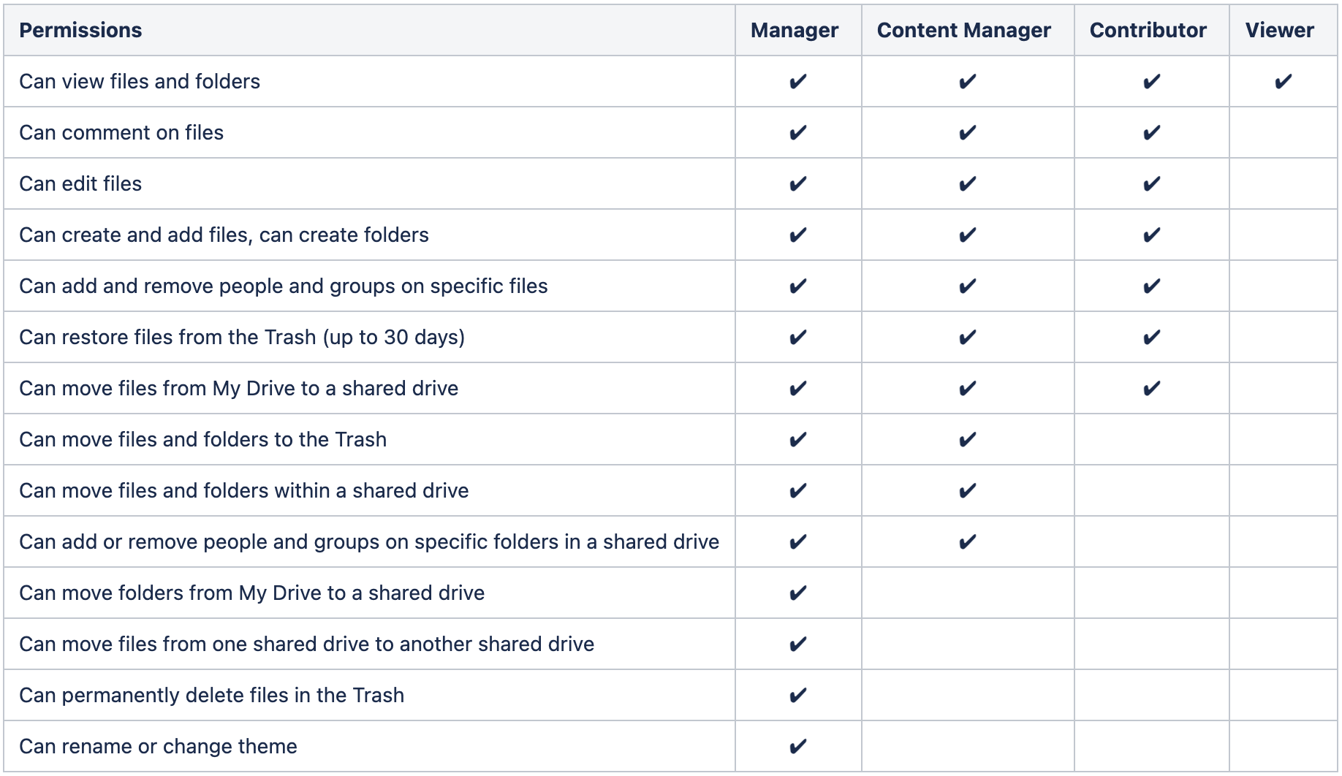Image resolution: width=1342 pixels, height=776 pixels.
Task: Click Contributor checkmark for restore files from Trash
Action: [x=1151, y=338]
